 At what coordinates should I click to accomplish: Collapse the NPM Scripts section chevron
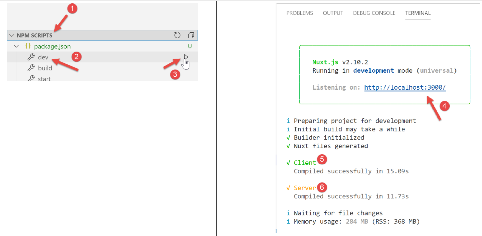(12, 35)
